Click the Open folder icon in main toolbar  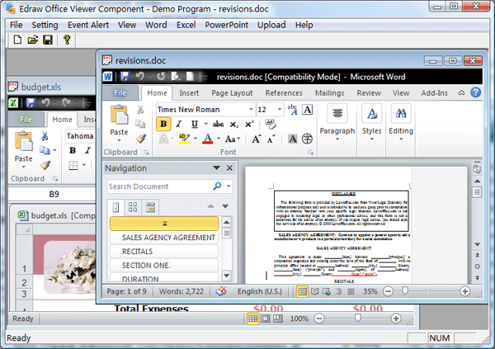point(31,40)
